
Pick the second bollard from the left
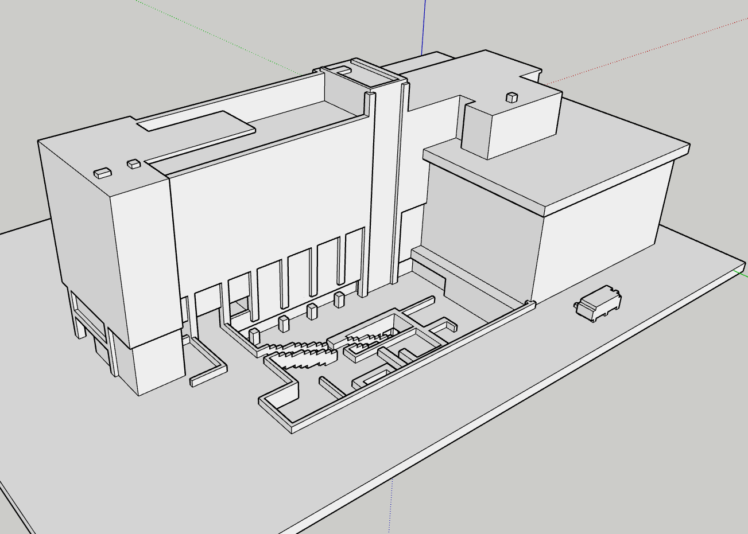284,323
